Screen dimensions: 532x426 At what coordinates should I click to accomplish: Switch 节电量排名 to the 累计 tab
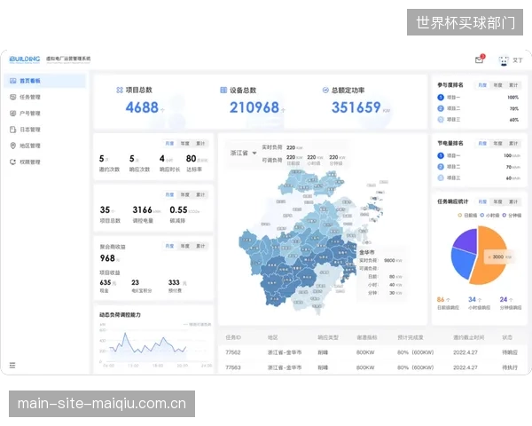513,144
